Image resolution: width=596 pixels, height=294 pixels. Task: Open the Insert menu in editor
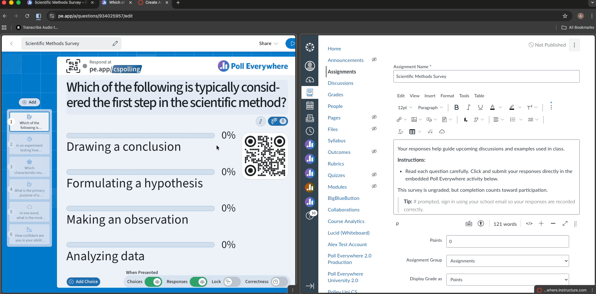click(430, 96)
